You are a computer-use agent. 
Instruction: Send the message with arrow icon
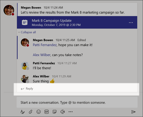click(x=133, y=112)
